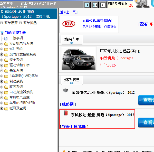Viewport: 154px width, 152px height.
Task: Click the folder icon for 转向系统
Action: 6,87
